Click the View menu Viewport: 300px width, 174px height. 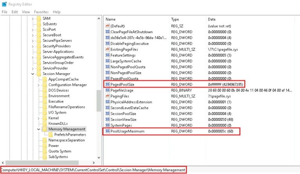(x=26, y=12)
